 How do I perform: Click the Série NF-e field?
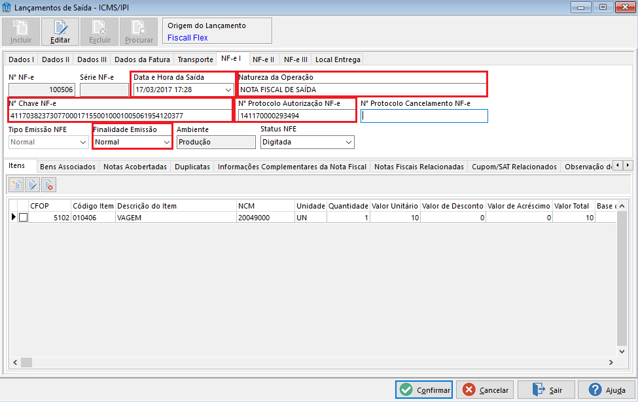tap(104, 90)
